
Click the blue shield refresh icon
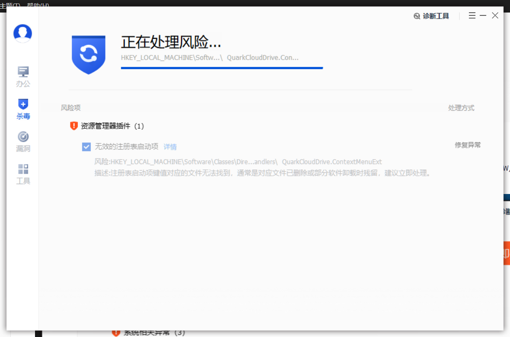(89, 54)
